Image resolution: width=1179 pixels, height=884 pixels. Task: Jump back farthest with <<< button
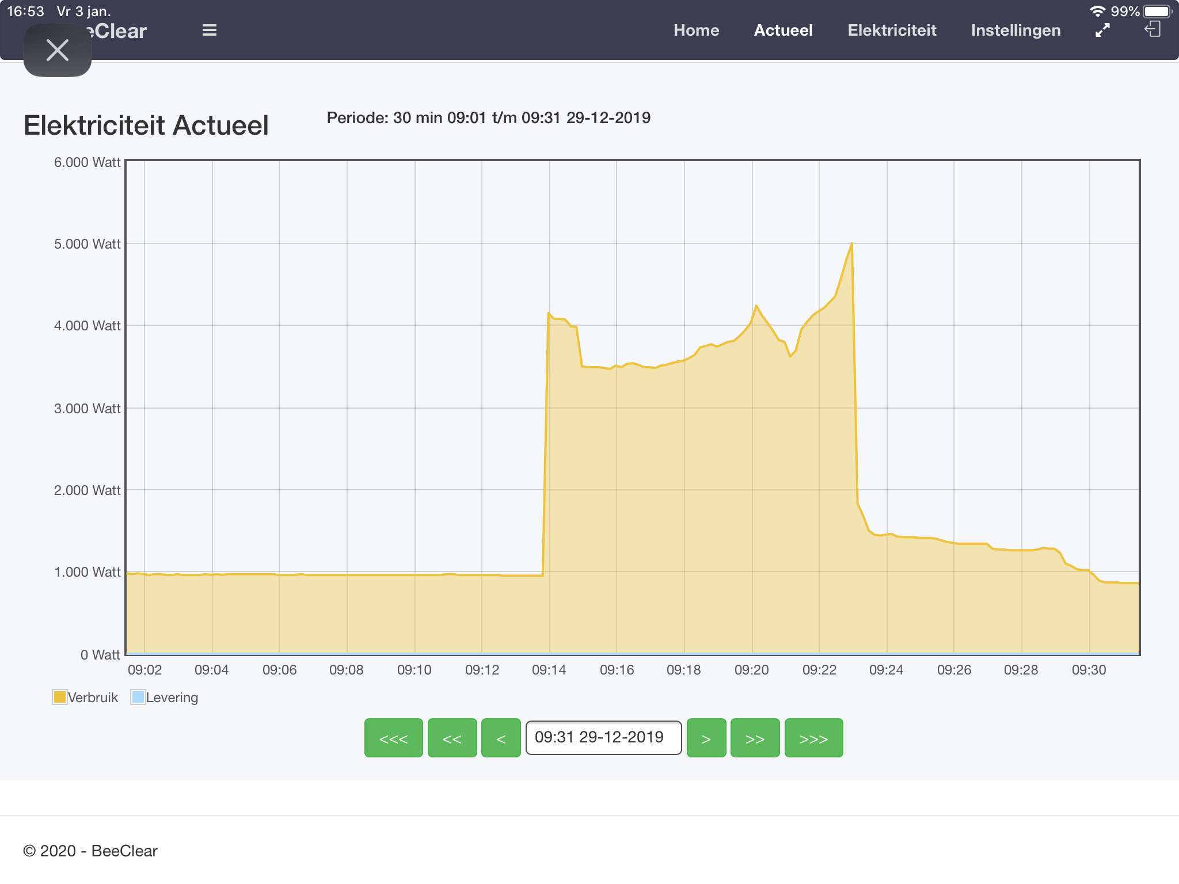[394, 738]
